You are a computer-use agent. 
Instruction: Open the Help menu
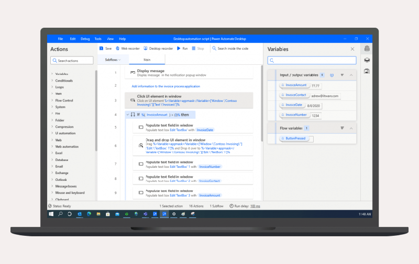click(123, 39)
